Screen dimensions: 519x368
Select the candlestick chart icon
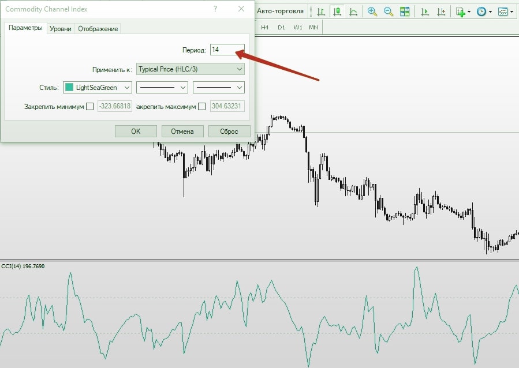coord(337,12)
